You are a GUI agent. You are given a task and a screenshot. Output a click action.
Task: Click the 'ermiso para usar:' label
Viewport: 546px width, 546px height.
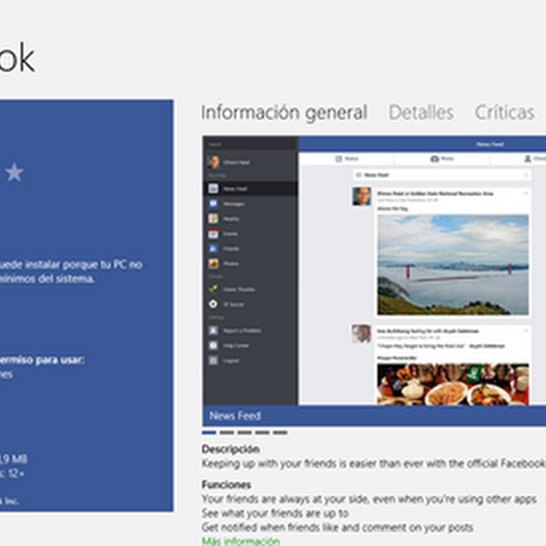coord(42,360)
